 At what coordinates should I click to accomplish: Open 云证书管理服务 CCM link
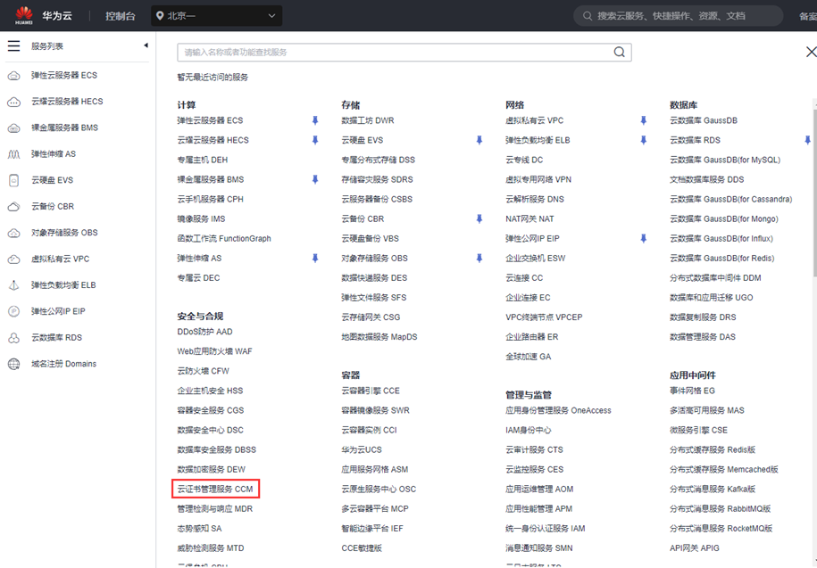(x=215, y=490)
